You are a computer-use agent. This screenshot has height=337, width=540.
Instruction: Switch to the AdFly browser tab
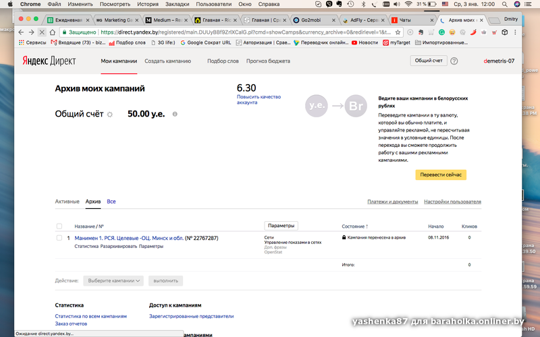(x=362, y=20)
